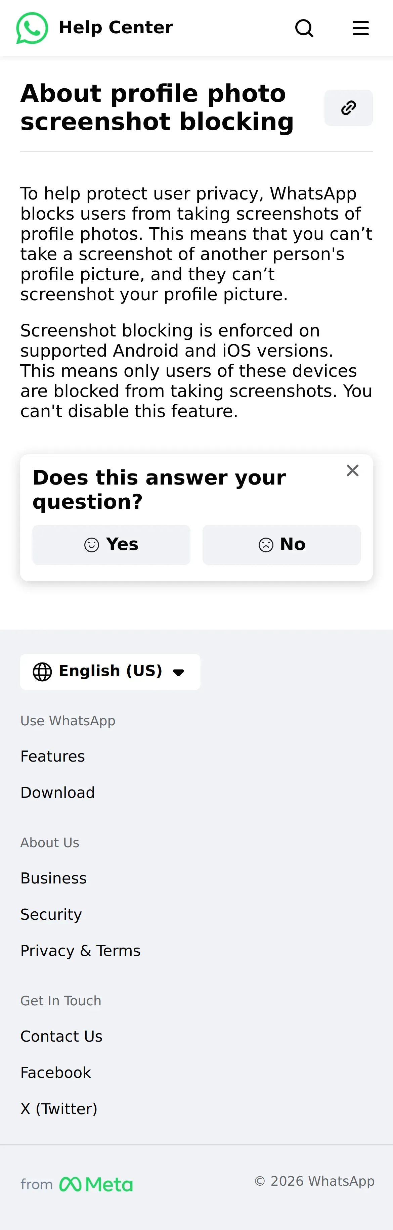
Task: Answer No to the feedback question
Action: 281,545
